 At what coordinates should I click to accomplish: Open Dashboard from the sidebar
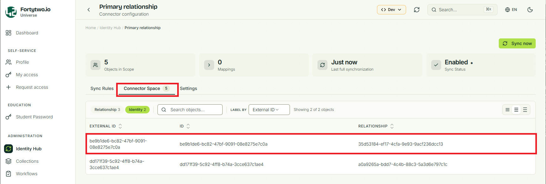pyautogui.click(x=27, y=33)
